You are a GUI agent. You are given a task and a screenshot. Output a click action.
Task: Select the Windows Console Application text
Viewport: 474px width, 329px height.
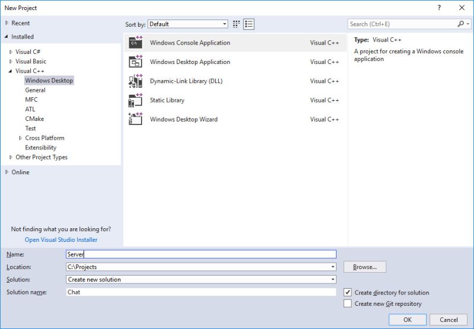point(190,43)
